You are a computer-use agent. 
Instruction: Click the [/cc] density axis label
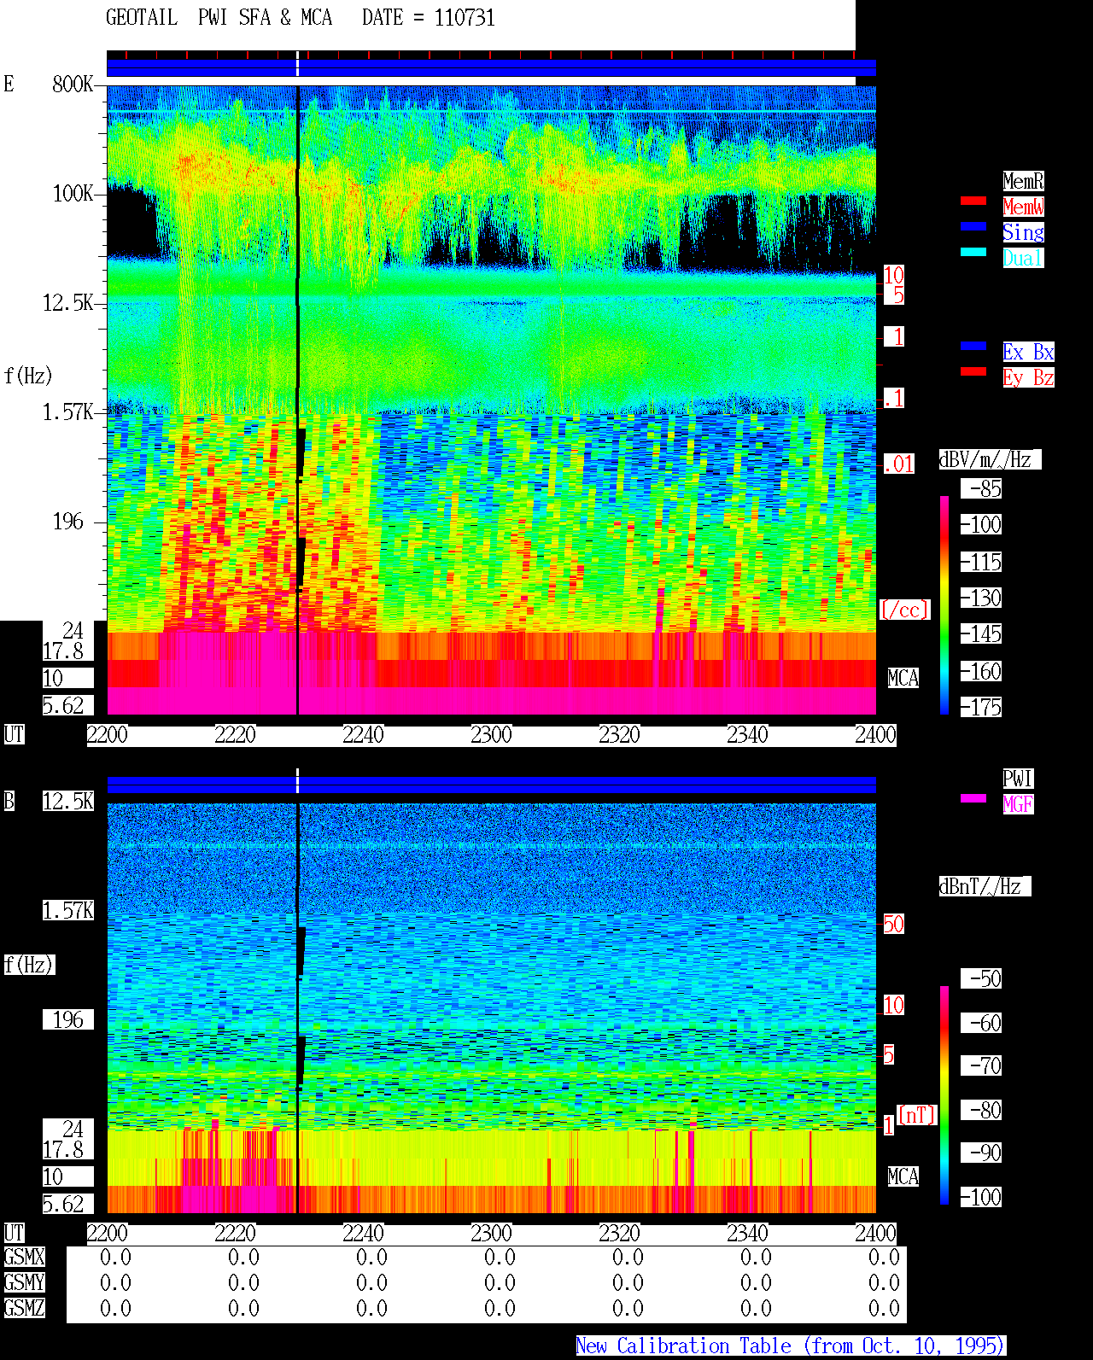tap(904, 610)
